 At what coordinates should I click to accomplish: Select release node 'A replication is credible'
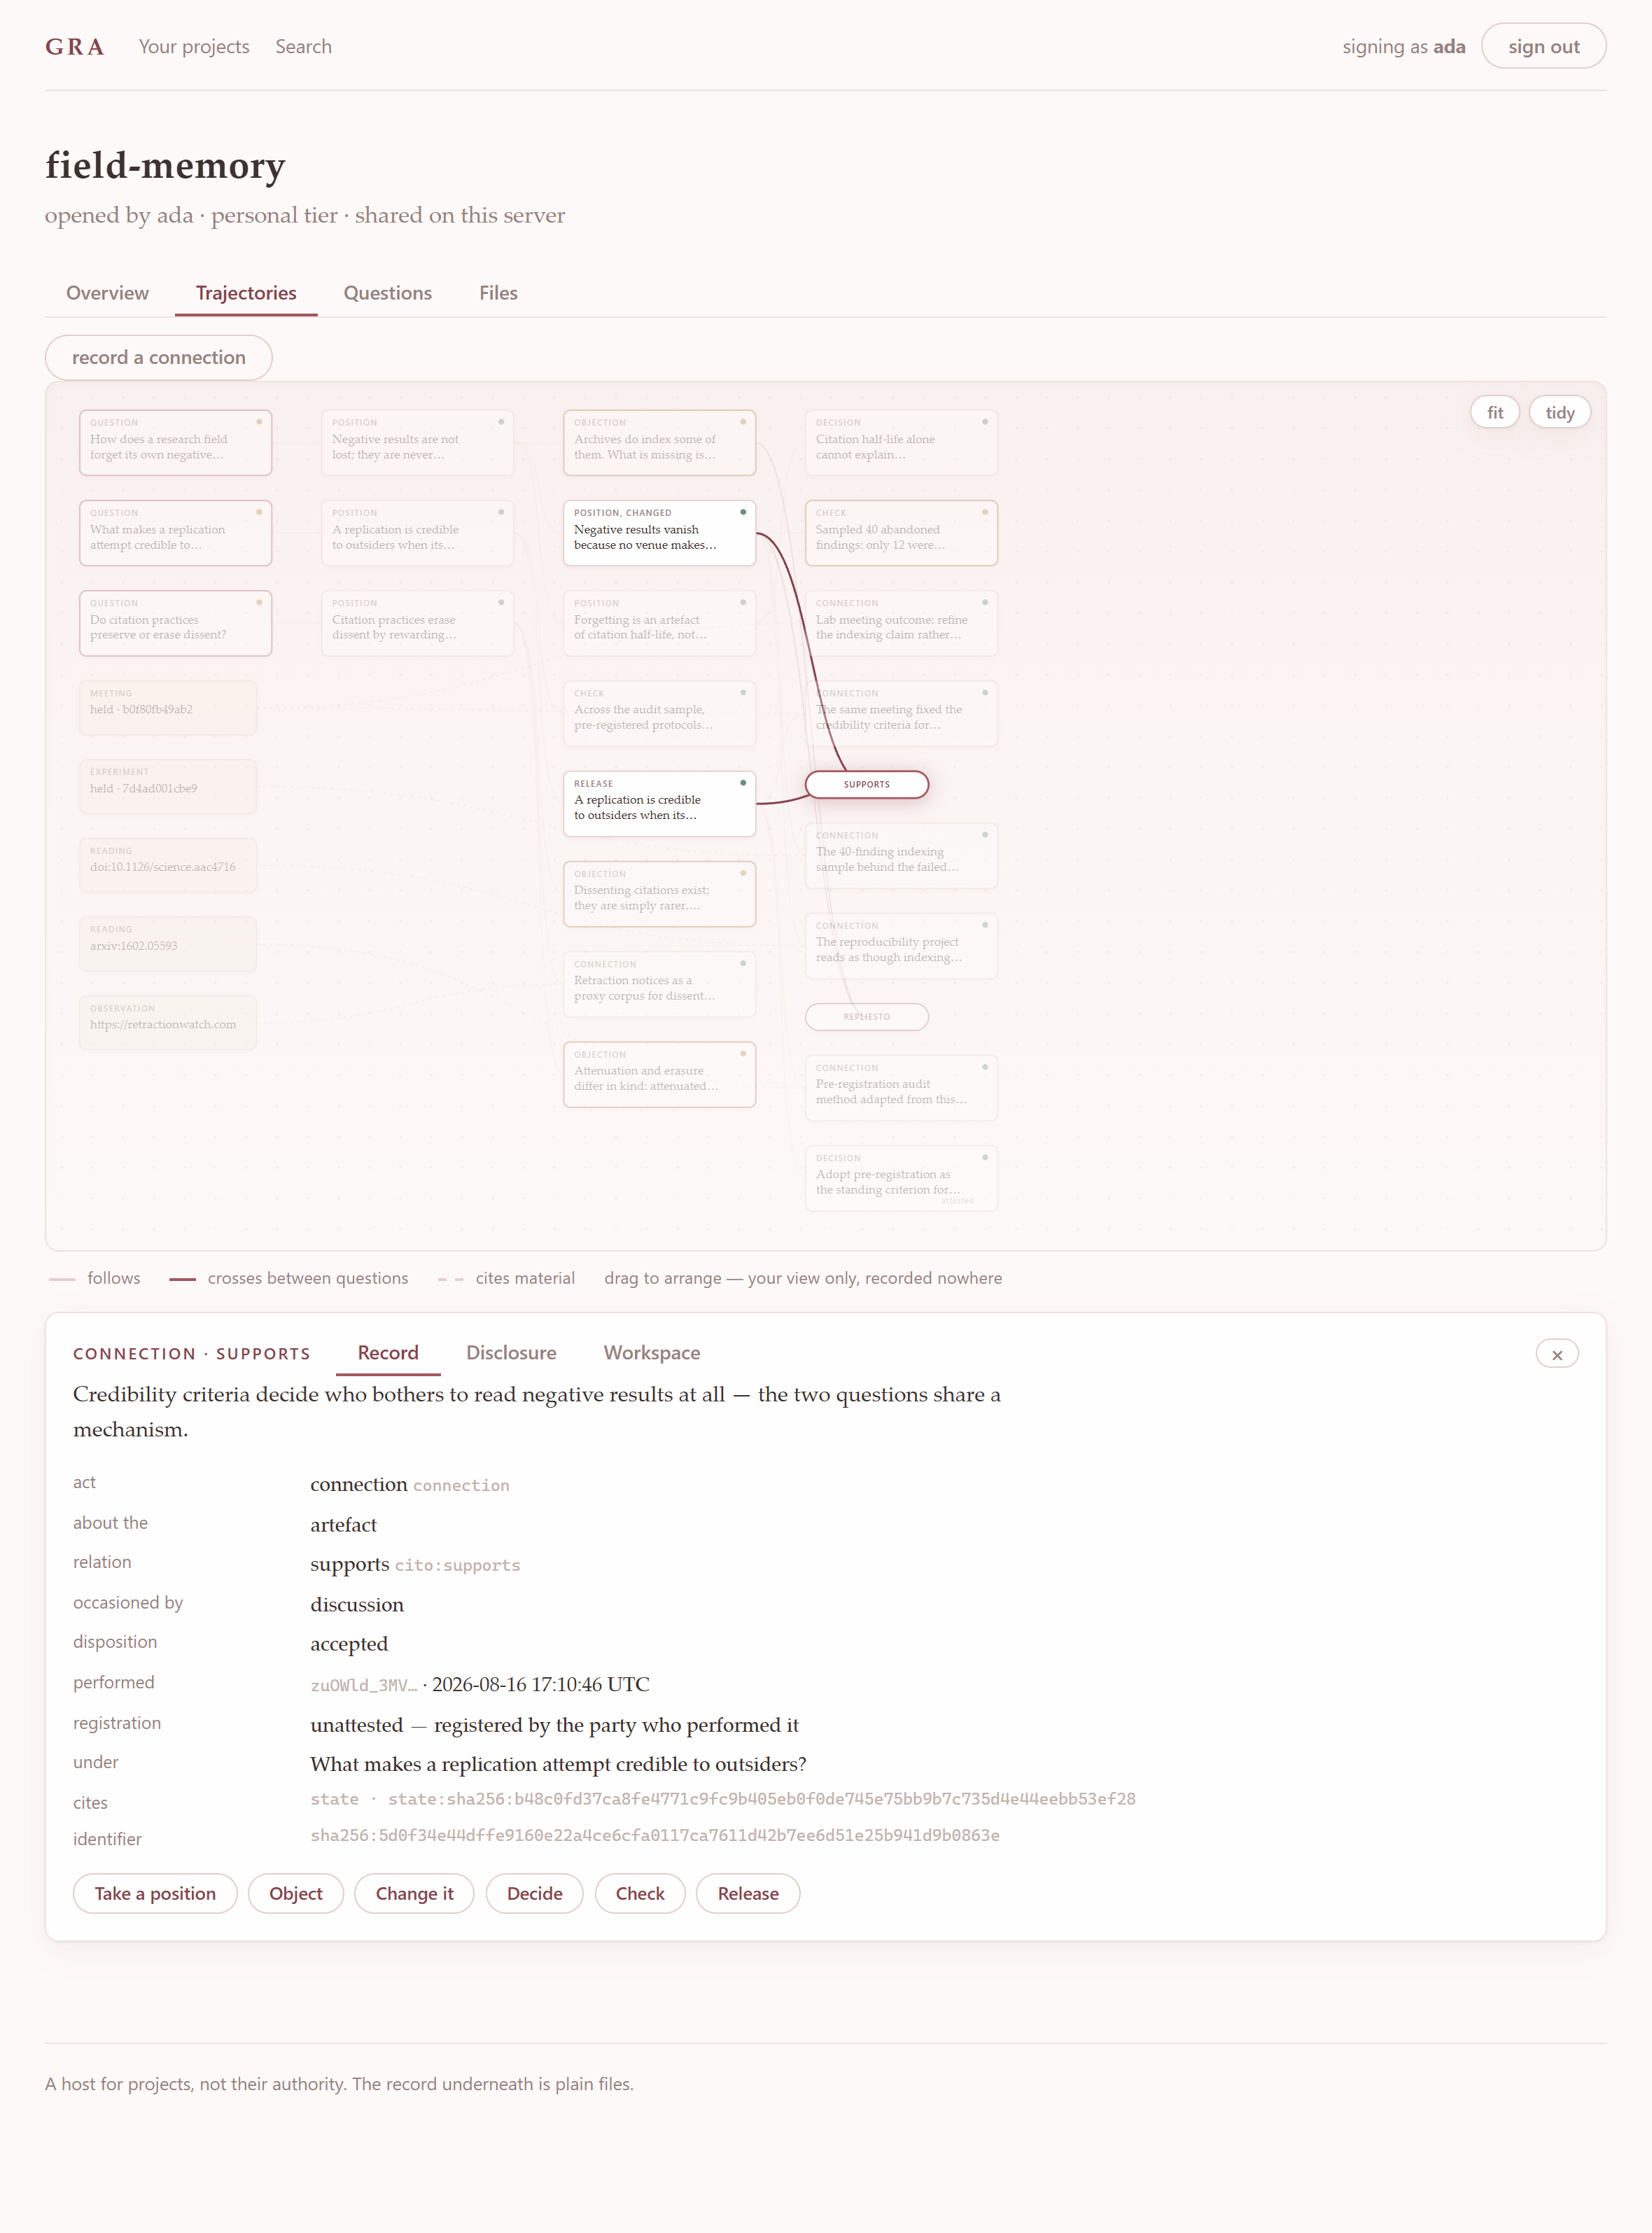(659, 804)
